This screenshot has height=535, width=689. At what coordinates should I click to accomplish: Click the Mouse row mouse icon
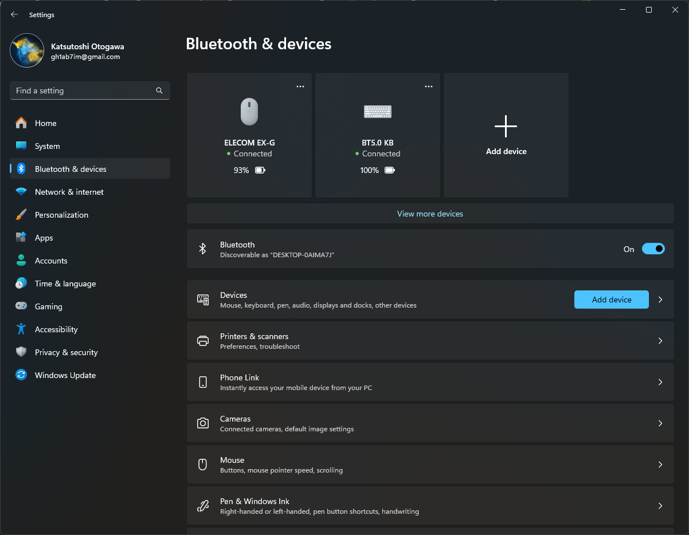pos(202,465)
